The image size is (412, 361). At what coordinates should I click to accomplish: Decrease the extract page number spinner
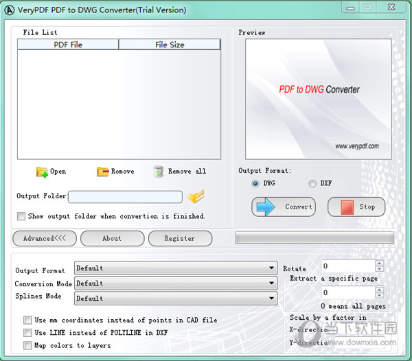point(380,295)
